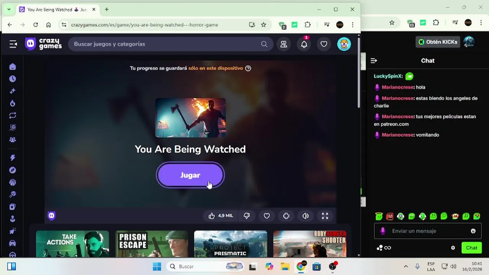This screenshot has width=489, height=275.
Task: Go to Home icon in left sidebar
Action: tap(13, 67)
